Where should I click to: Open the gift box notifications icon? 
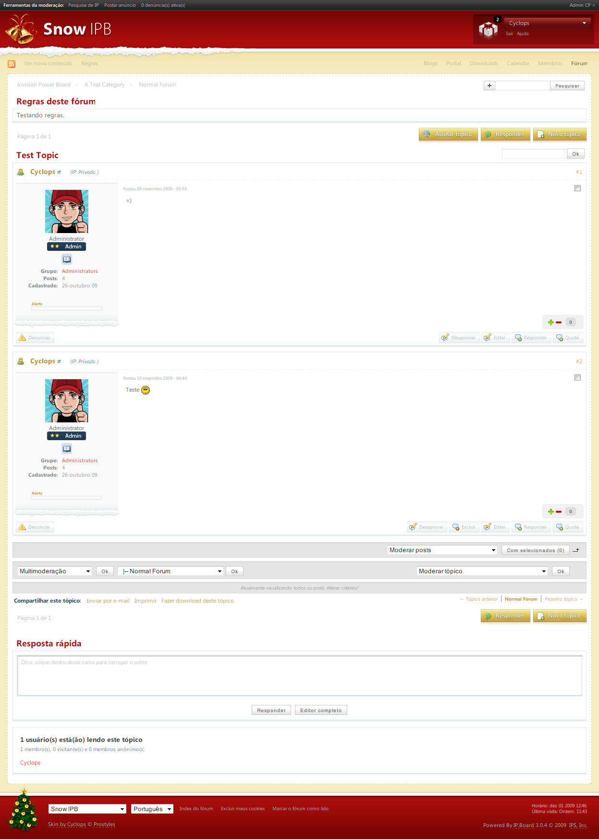(x=488, y=30)
